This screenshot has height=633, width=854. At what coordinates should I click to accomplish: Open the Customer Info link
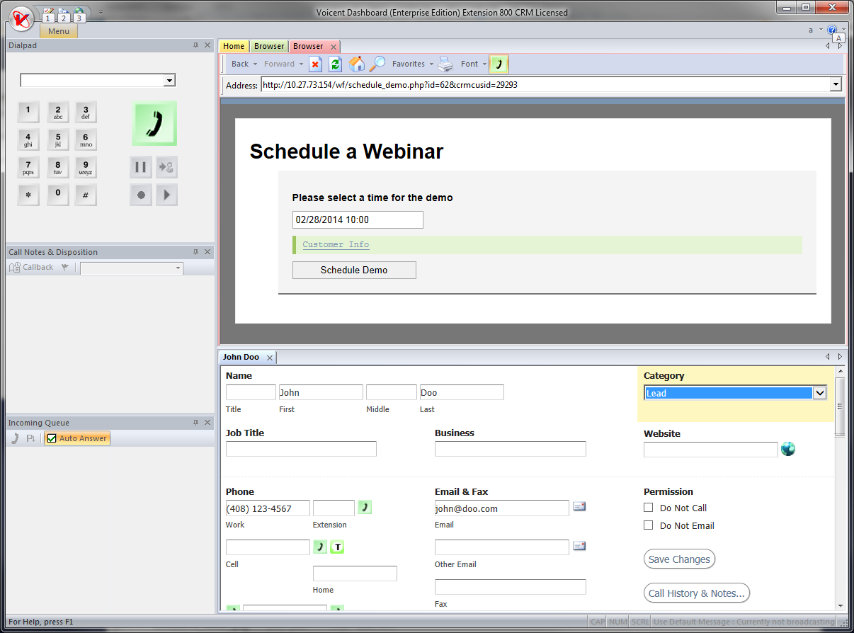[336, 245]
